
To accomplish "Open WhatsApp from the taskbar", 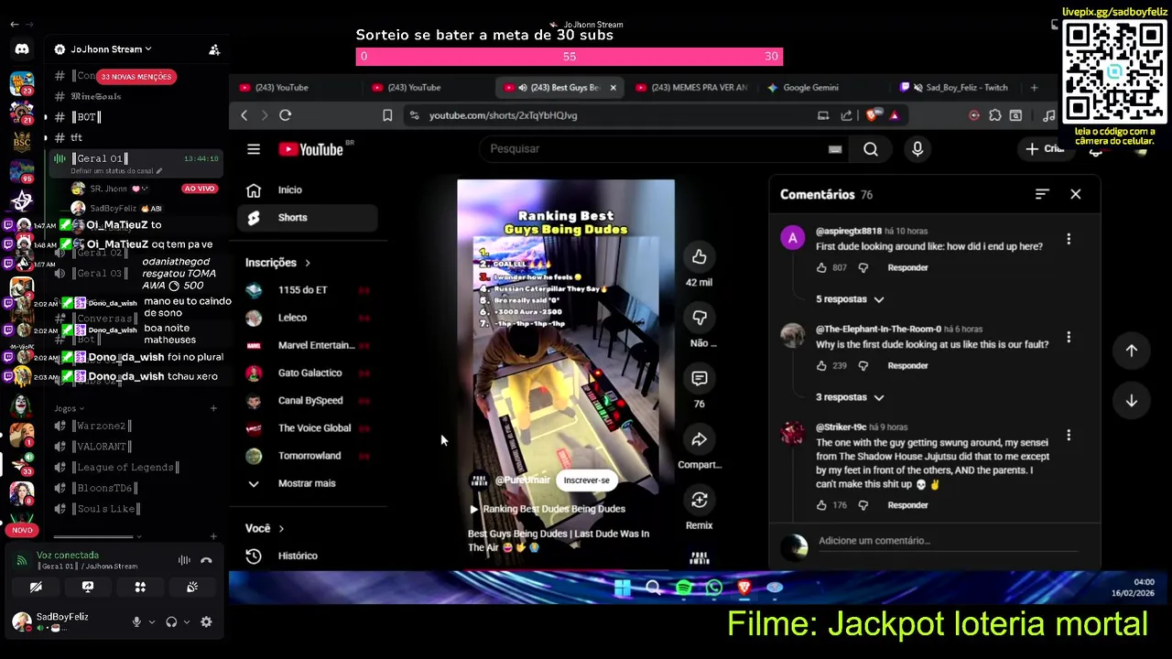I will (x=714, y=588).
